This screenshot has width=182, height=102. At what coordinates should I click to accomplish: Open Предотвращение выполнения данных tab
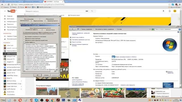(40, 28)
